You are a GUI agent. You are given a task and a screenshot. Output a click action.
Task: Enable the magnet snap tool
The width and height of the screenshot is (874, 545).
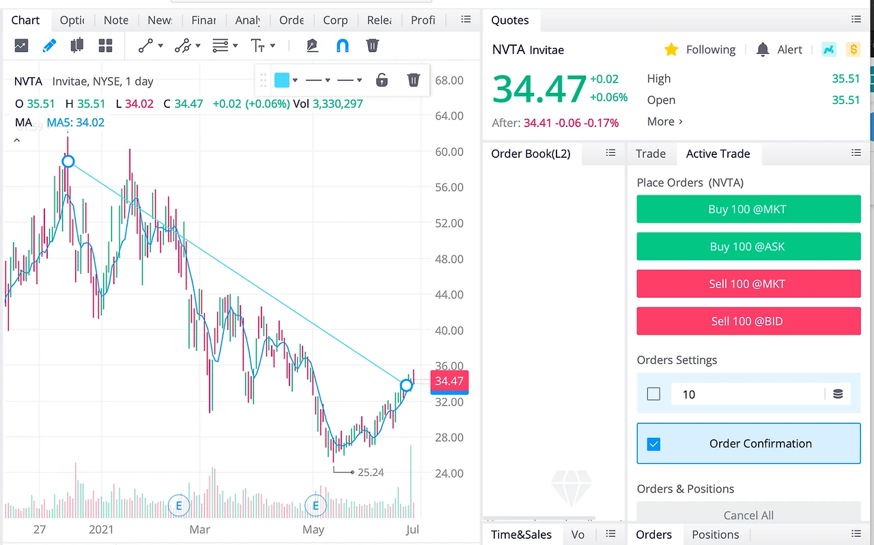click(343, 46)
